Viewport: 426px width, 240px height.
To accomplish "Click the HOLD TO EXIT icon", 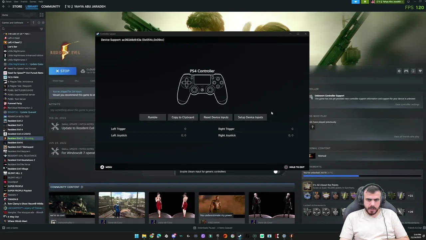I will pos(286,167).
